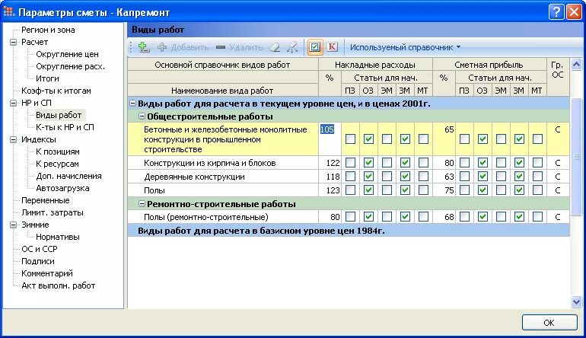Viewport: 586px width, 338px height.
Task: Open Комментарий section
Action: pos(47,273)
